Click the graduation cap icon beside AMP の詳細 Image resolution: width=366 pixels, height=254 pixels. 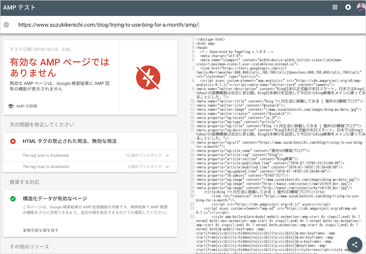[11, 106]
